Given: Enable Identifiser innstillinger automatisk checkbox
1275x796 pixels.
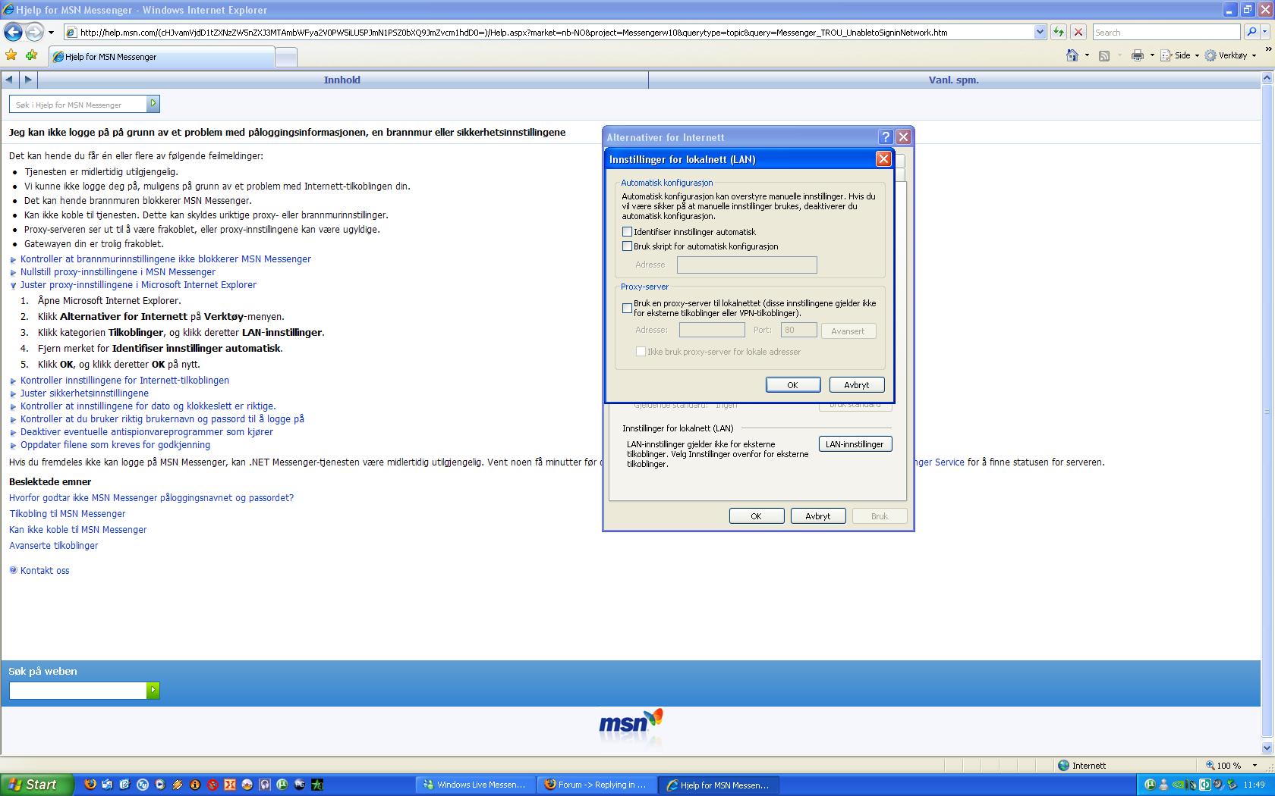Looking at the screenshot, I should point(627,232).
